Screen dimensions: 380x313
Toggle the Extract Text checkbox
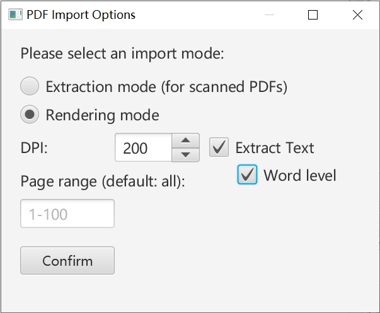[x=219, y=147]
